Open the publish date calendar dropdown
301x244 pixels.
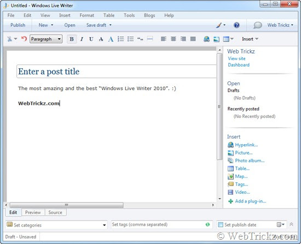click(x=280, y=224)
